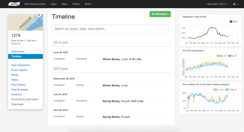Open the More menu in navbar

(x=88, y=4)
